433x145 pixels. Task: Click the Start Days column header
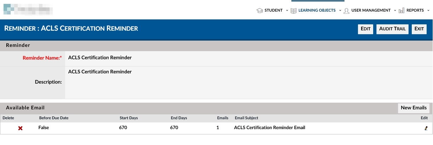pyautogui.click(x=129, y=118)
